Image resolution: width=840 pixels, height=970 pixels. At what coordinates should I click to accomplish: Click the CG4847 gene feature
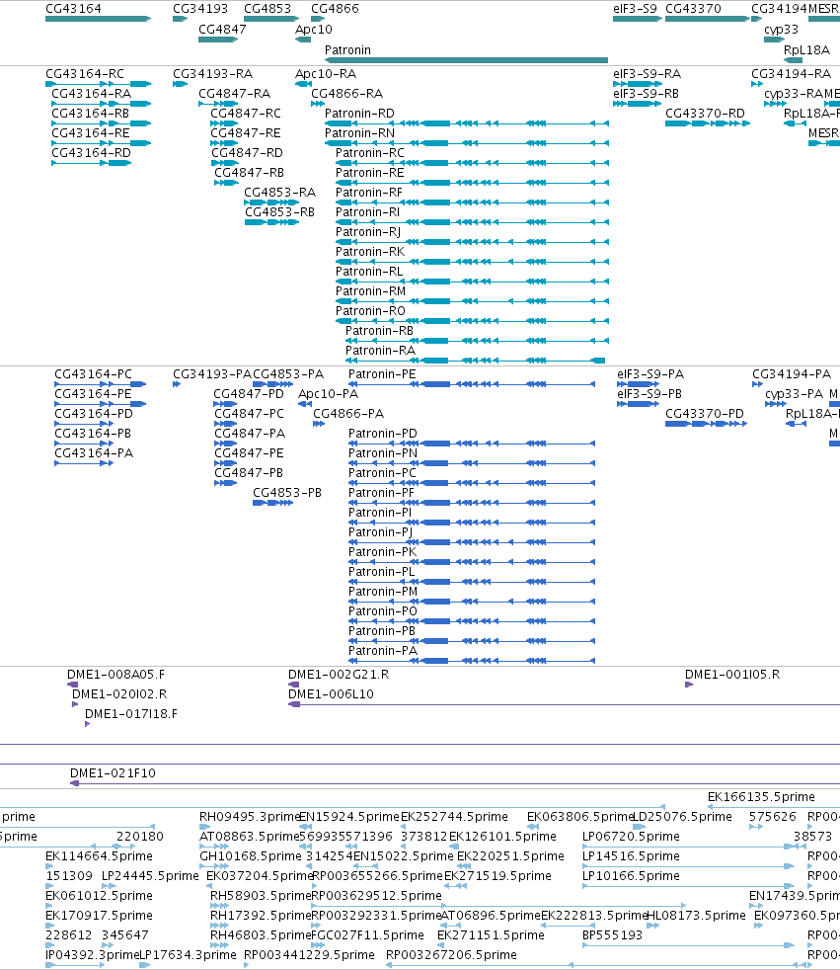click(218, 39)
